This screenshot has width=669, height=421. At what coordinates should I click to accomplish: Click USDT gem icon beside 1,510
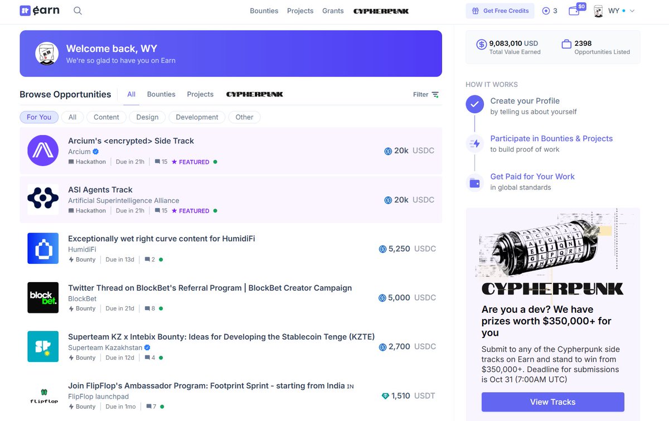point(385,396)
